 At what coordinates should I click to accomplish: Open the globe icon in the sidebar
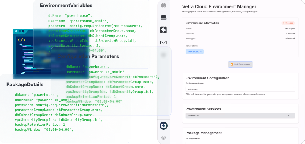coord(163,6)
